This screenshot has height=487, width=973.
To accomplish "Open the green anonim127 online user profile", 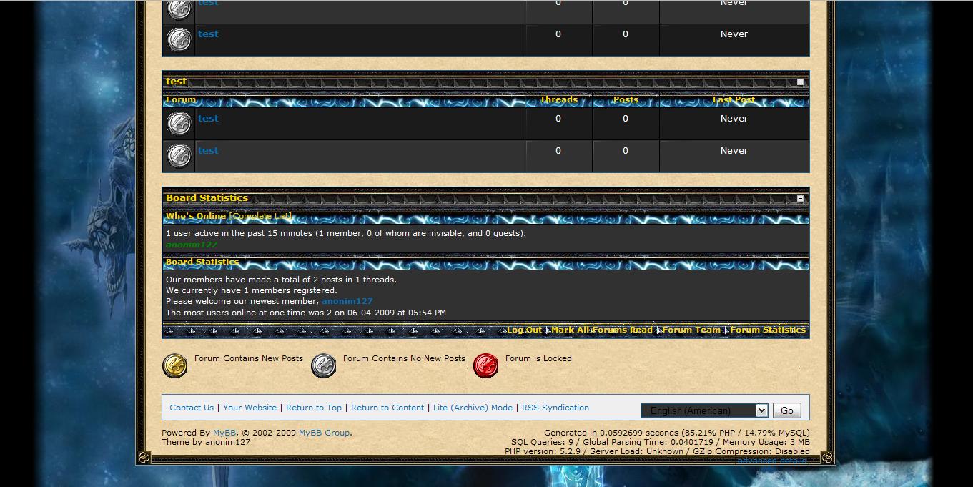I will [x=192, y=245].
